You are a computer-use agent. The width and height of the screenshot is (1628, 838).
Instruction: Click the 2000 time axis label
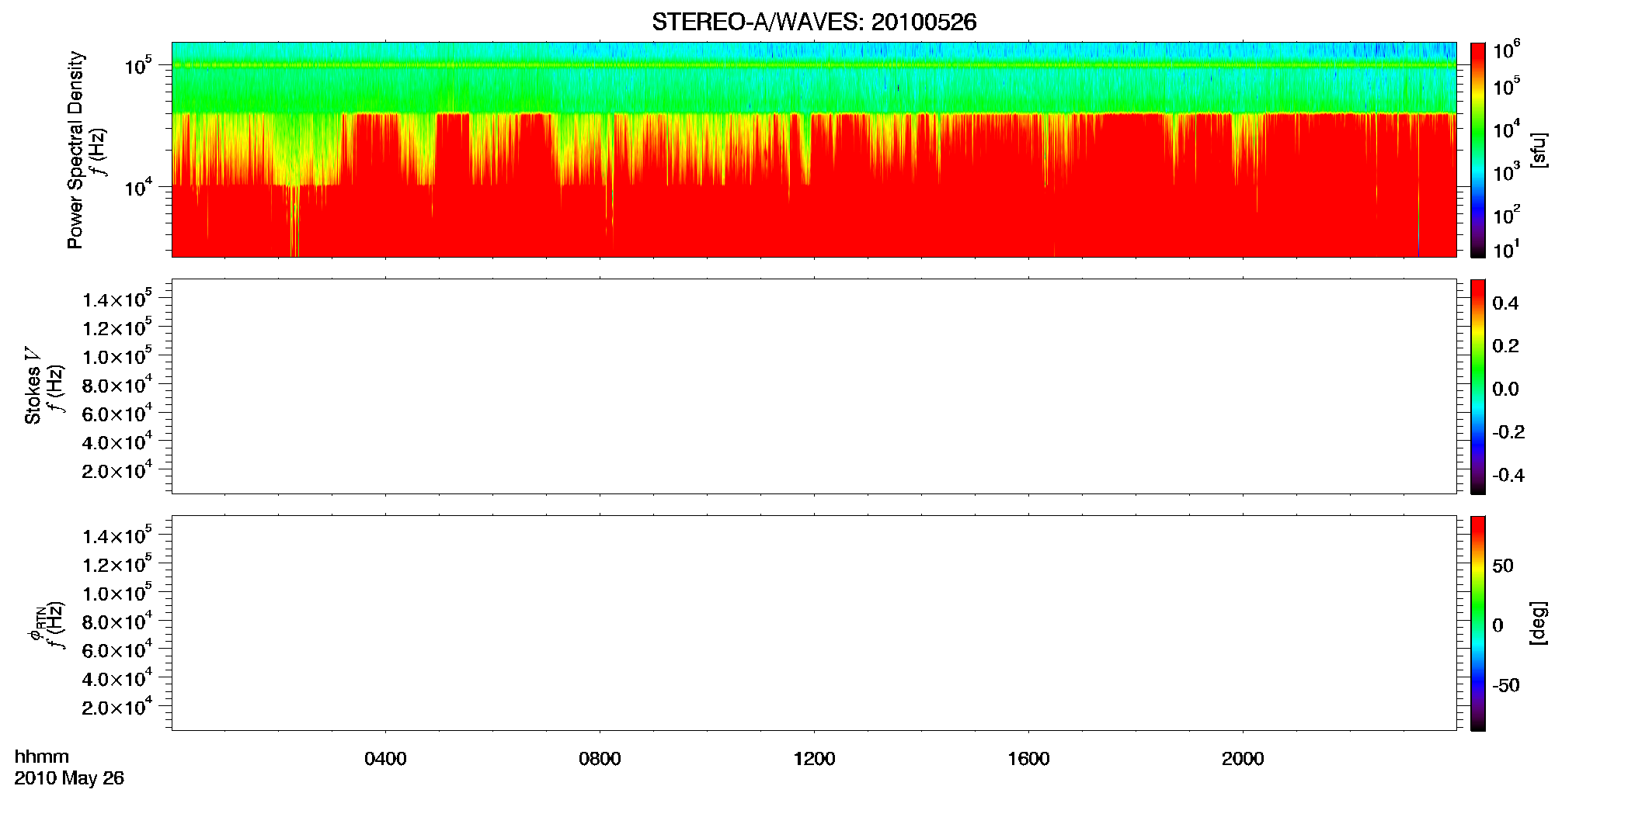[x=1243, y=759]
